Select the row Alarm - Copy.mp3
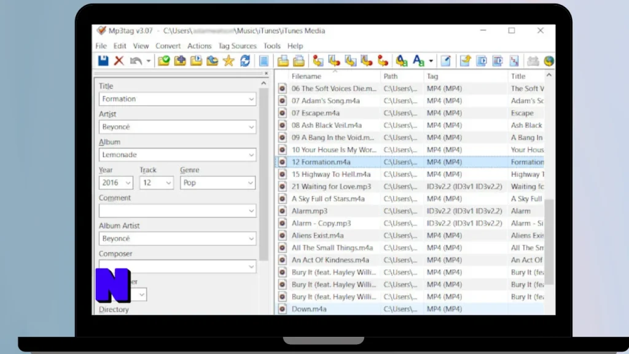 coord(410,223)
